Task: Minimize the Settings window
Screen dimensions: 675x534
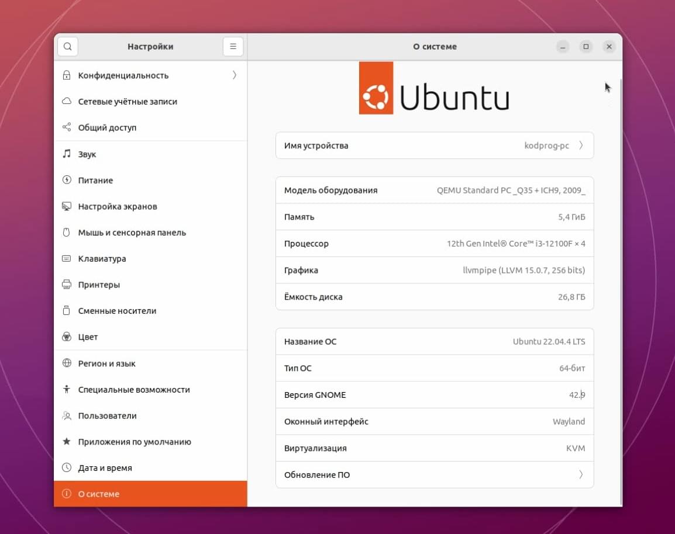Action: (x=563, y=46)
